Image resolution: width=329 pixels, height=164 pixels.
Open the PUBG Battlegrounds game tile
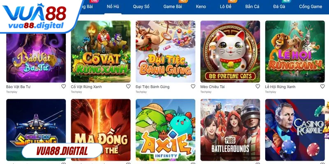(x=230, y=130)
